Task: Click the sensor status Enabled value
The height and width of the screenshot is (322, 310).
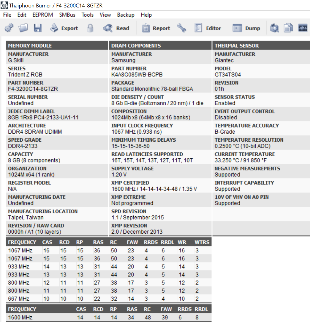Action: tap(225, 103)
